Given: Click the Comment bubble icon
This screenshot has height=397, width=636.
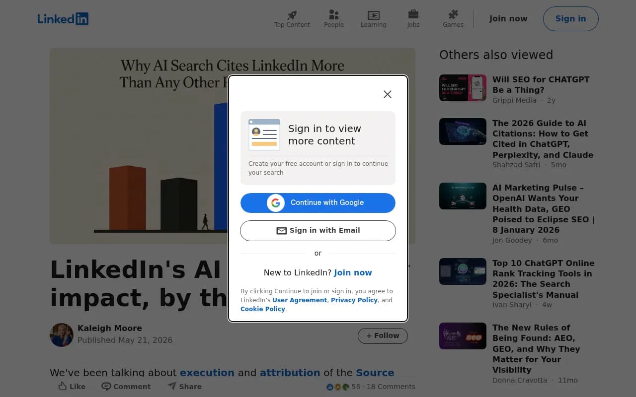Looking at the screenshot, I should [x=106, y=386].
